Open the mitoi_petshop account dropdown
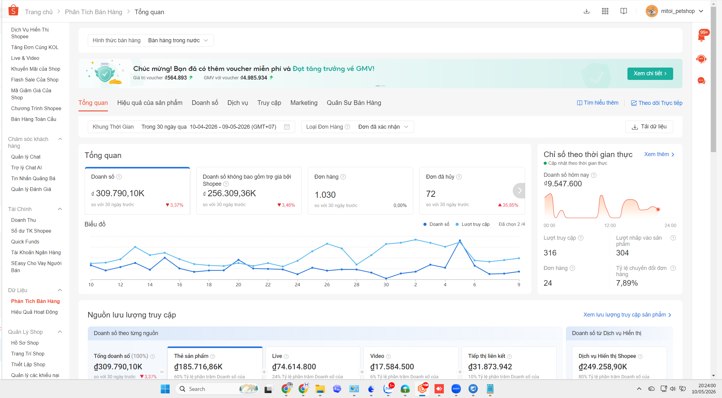The width and height of the screenshot is (722, 398). (675, 11)
